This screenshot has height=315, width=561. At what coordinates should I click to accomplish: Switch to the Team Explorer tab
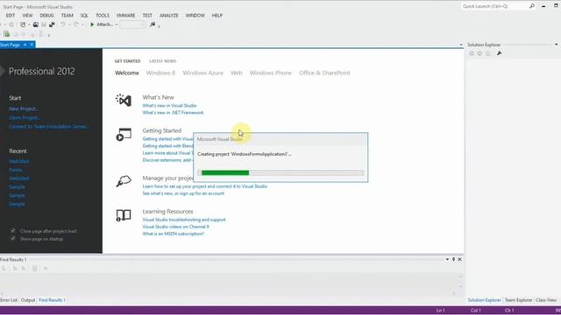tap(518, 300)
